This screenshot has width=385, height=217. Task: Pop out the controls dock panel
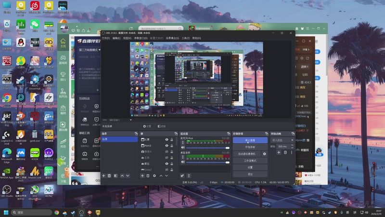tap(267, 134)
